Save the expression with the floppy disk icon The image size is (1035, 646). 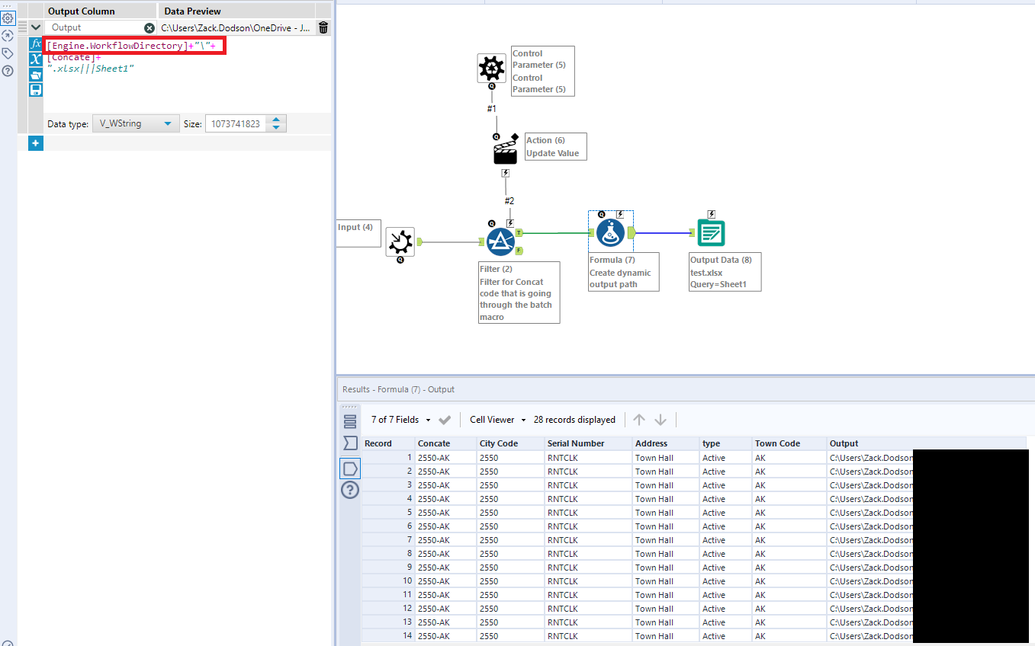35,90
